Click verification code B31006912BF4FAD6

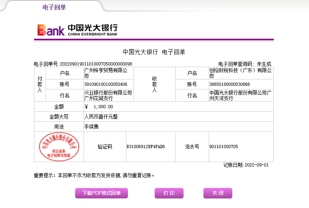click(x=146, y=147)
